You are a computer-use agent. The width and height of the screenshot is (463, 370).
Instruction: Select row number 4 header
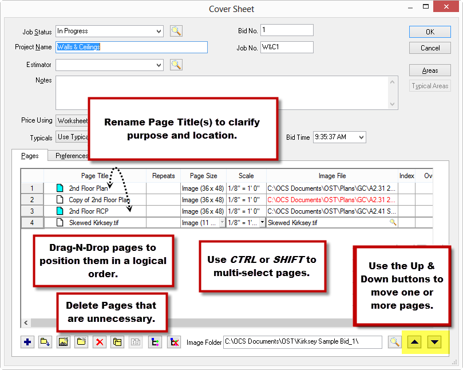coord(32,223)
